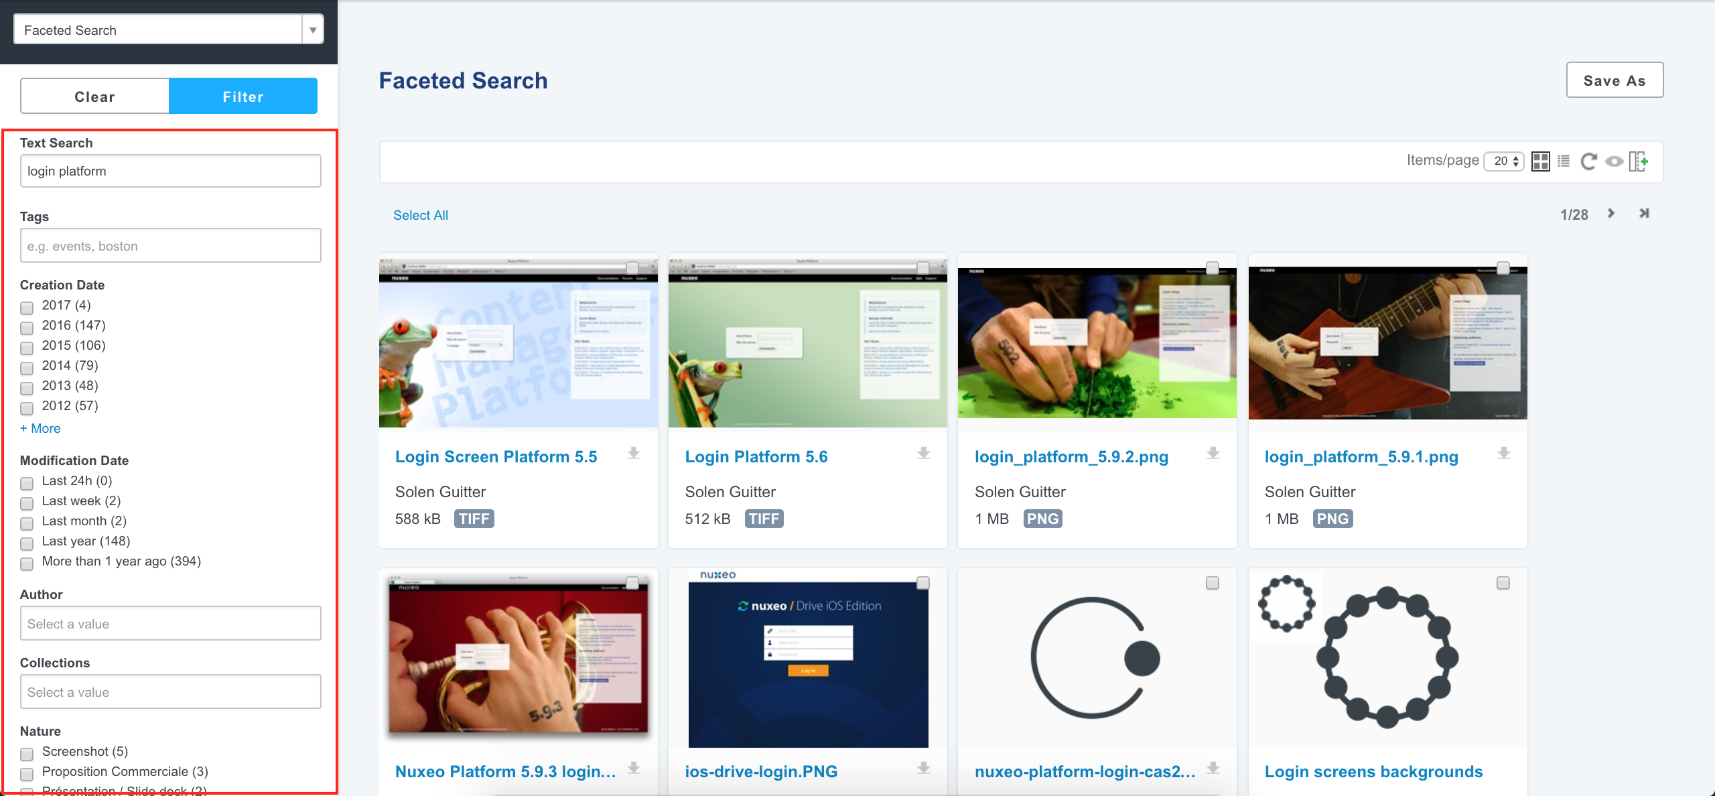Image resolution: width=1715 pixels, height=796 pixels.
Task: Open the chopping herbs login thumbnail
Action: [1097, 344]
